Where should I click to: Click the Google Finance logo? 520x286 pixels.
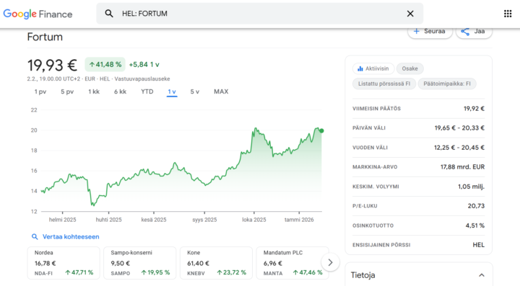[x=38, y=14]
